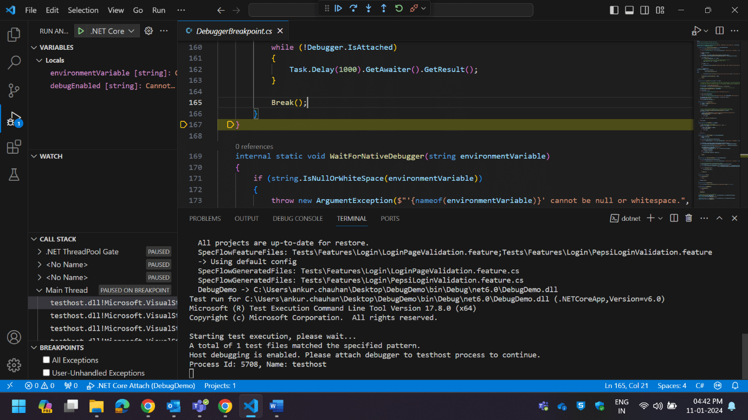Toggle the secondary side bar visibility

(x=644, y=10)
